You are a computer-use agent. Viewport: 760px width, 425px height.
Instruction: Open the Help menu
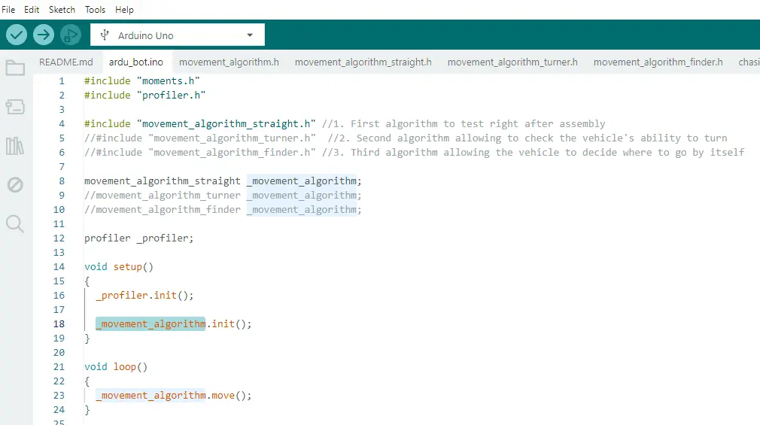click(124, 10)
